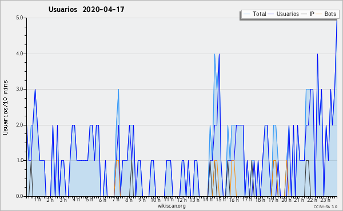Click the '16 h' x-axis label

[x=234, y=200]
